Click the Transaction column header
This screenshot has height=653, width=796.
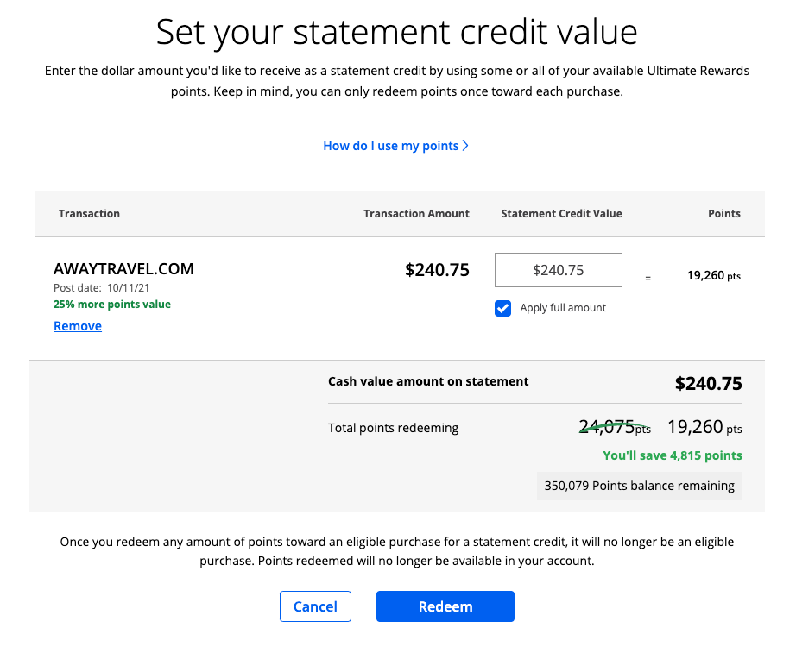[x=89, y=214]
